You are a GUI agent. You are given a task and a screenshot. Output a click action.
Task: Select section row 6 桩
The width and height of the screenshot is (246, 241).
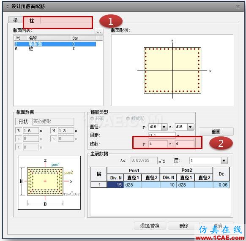[x=55, y=49]
